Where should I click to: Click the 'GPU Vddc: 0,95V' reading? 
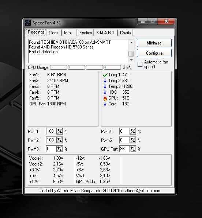(93, 182)
